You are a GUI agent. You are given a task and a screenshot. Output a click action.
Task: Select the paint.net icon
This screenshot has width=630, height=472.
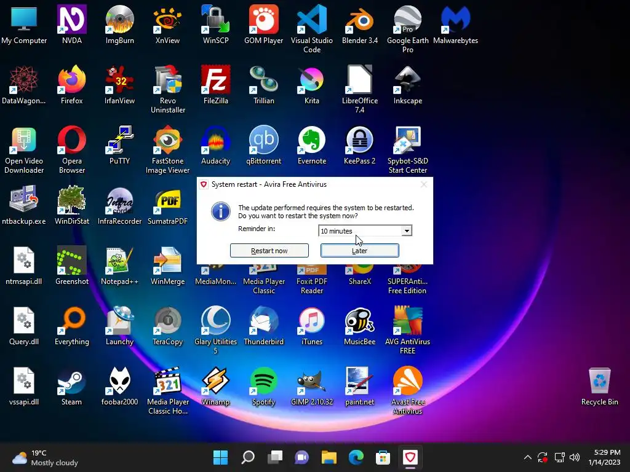(x=359, y=386)
